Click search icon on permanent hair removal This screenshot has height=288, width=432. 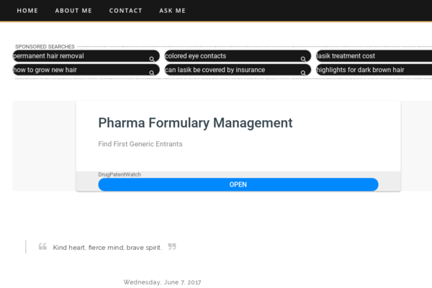point(151,59)
